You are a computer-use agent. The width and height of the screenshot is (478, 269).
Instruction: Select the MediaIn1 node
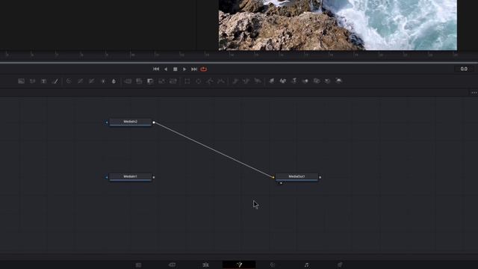pos(131,177)
